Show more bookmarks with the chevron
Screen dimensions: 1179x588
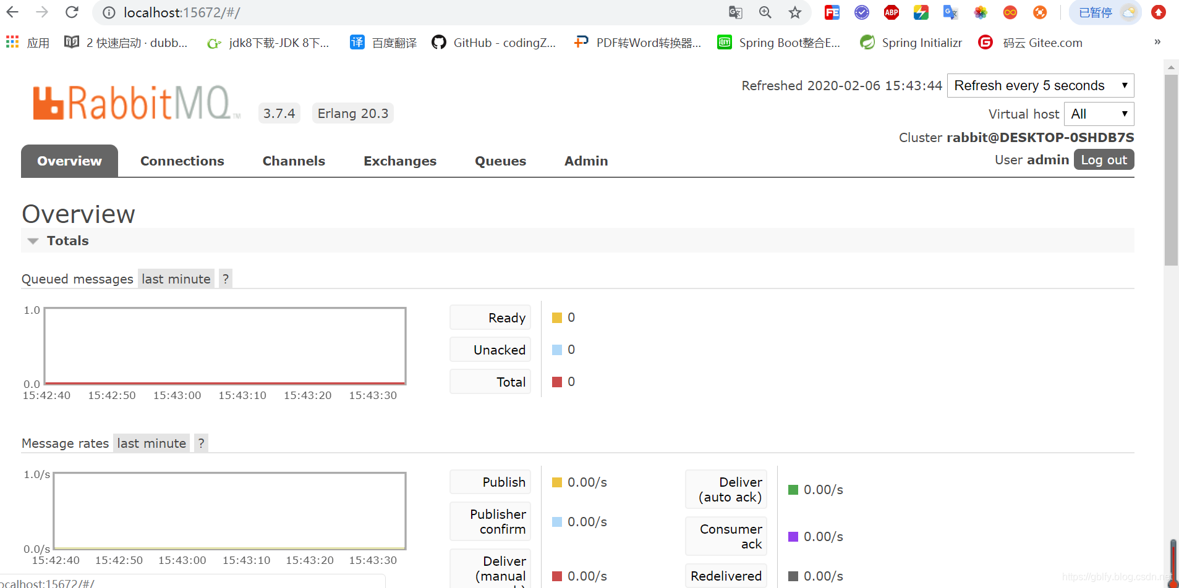point(1157,42)
